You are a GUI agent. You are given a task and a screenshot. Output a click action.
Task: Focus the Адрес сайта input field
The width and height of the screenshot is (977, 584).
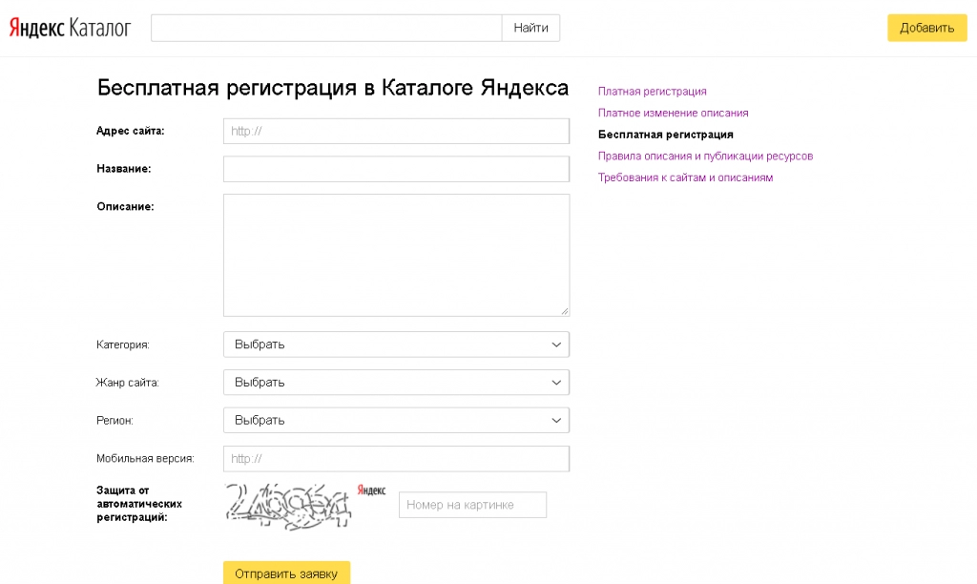(x=396, y=131)
